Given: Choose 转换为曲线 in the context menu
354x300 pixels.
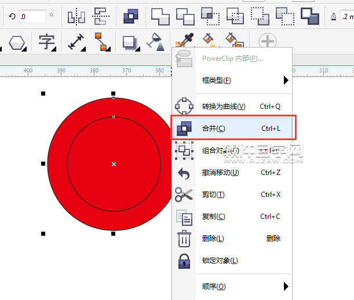Looking at the screenshot, I should pos(232,107).
